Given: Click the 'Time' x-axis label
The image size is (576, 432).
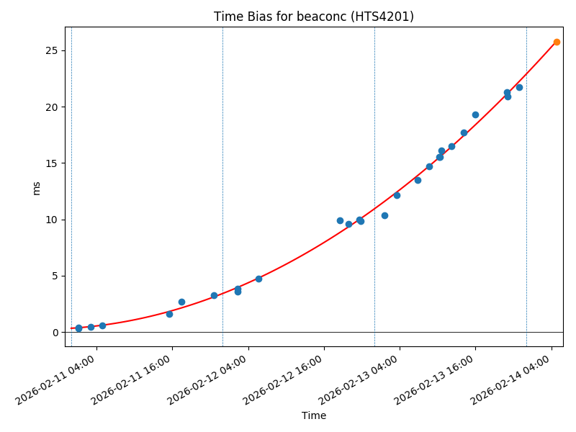Looking at the screenshot, I should tap(313, 415).
